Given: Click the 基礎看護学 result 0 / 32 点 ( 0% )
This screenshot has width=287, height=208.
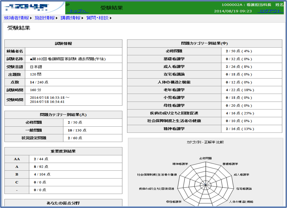Looking at the screenshot, I should pyautogui.click(x=239, y=59).
